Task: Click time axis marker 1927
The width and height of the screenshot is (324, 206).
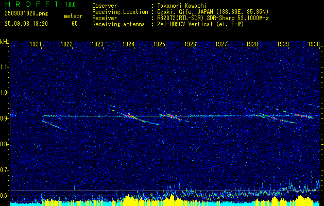Action: pos(221,44)
